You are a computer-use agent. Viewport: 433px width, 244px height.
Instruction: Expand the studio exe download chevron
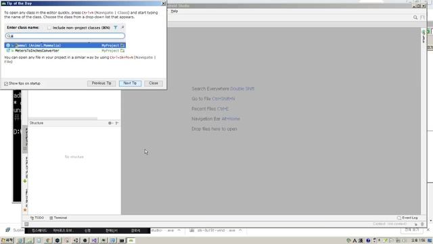(179, 230)
